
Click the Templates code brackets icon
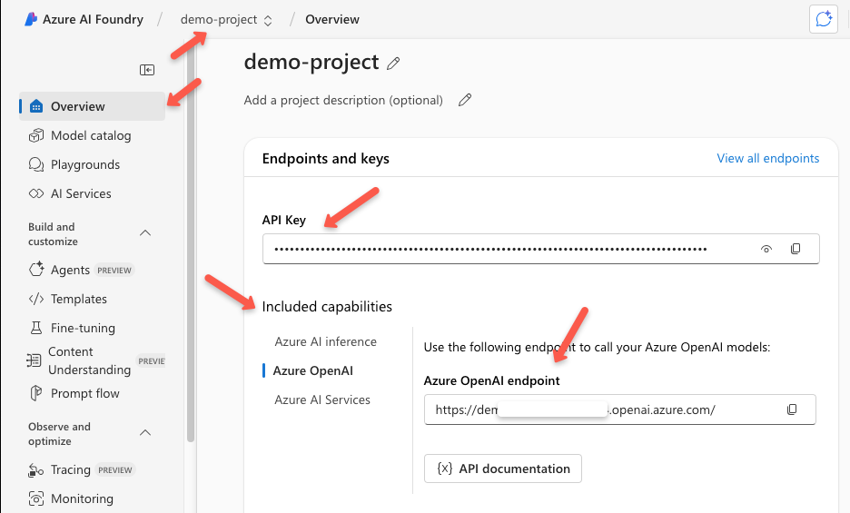pyautogui.click(x=36, y=299)
